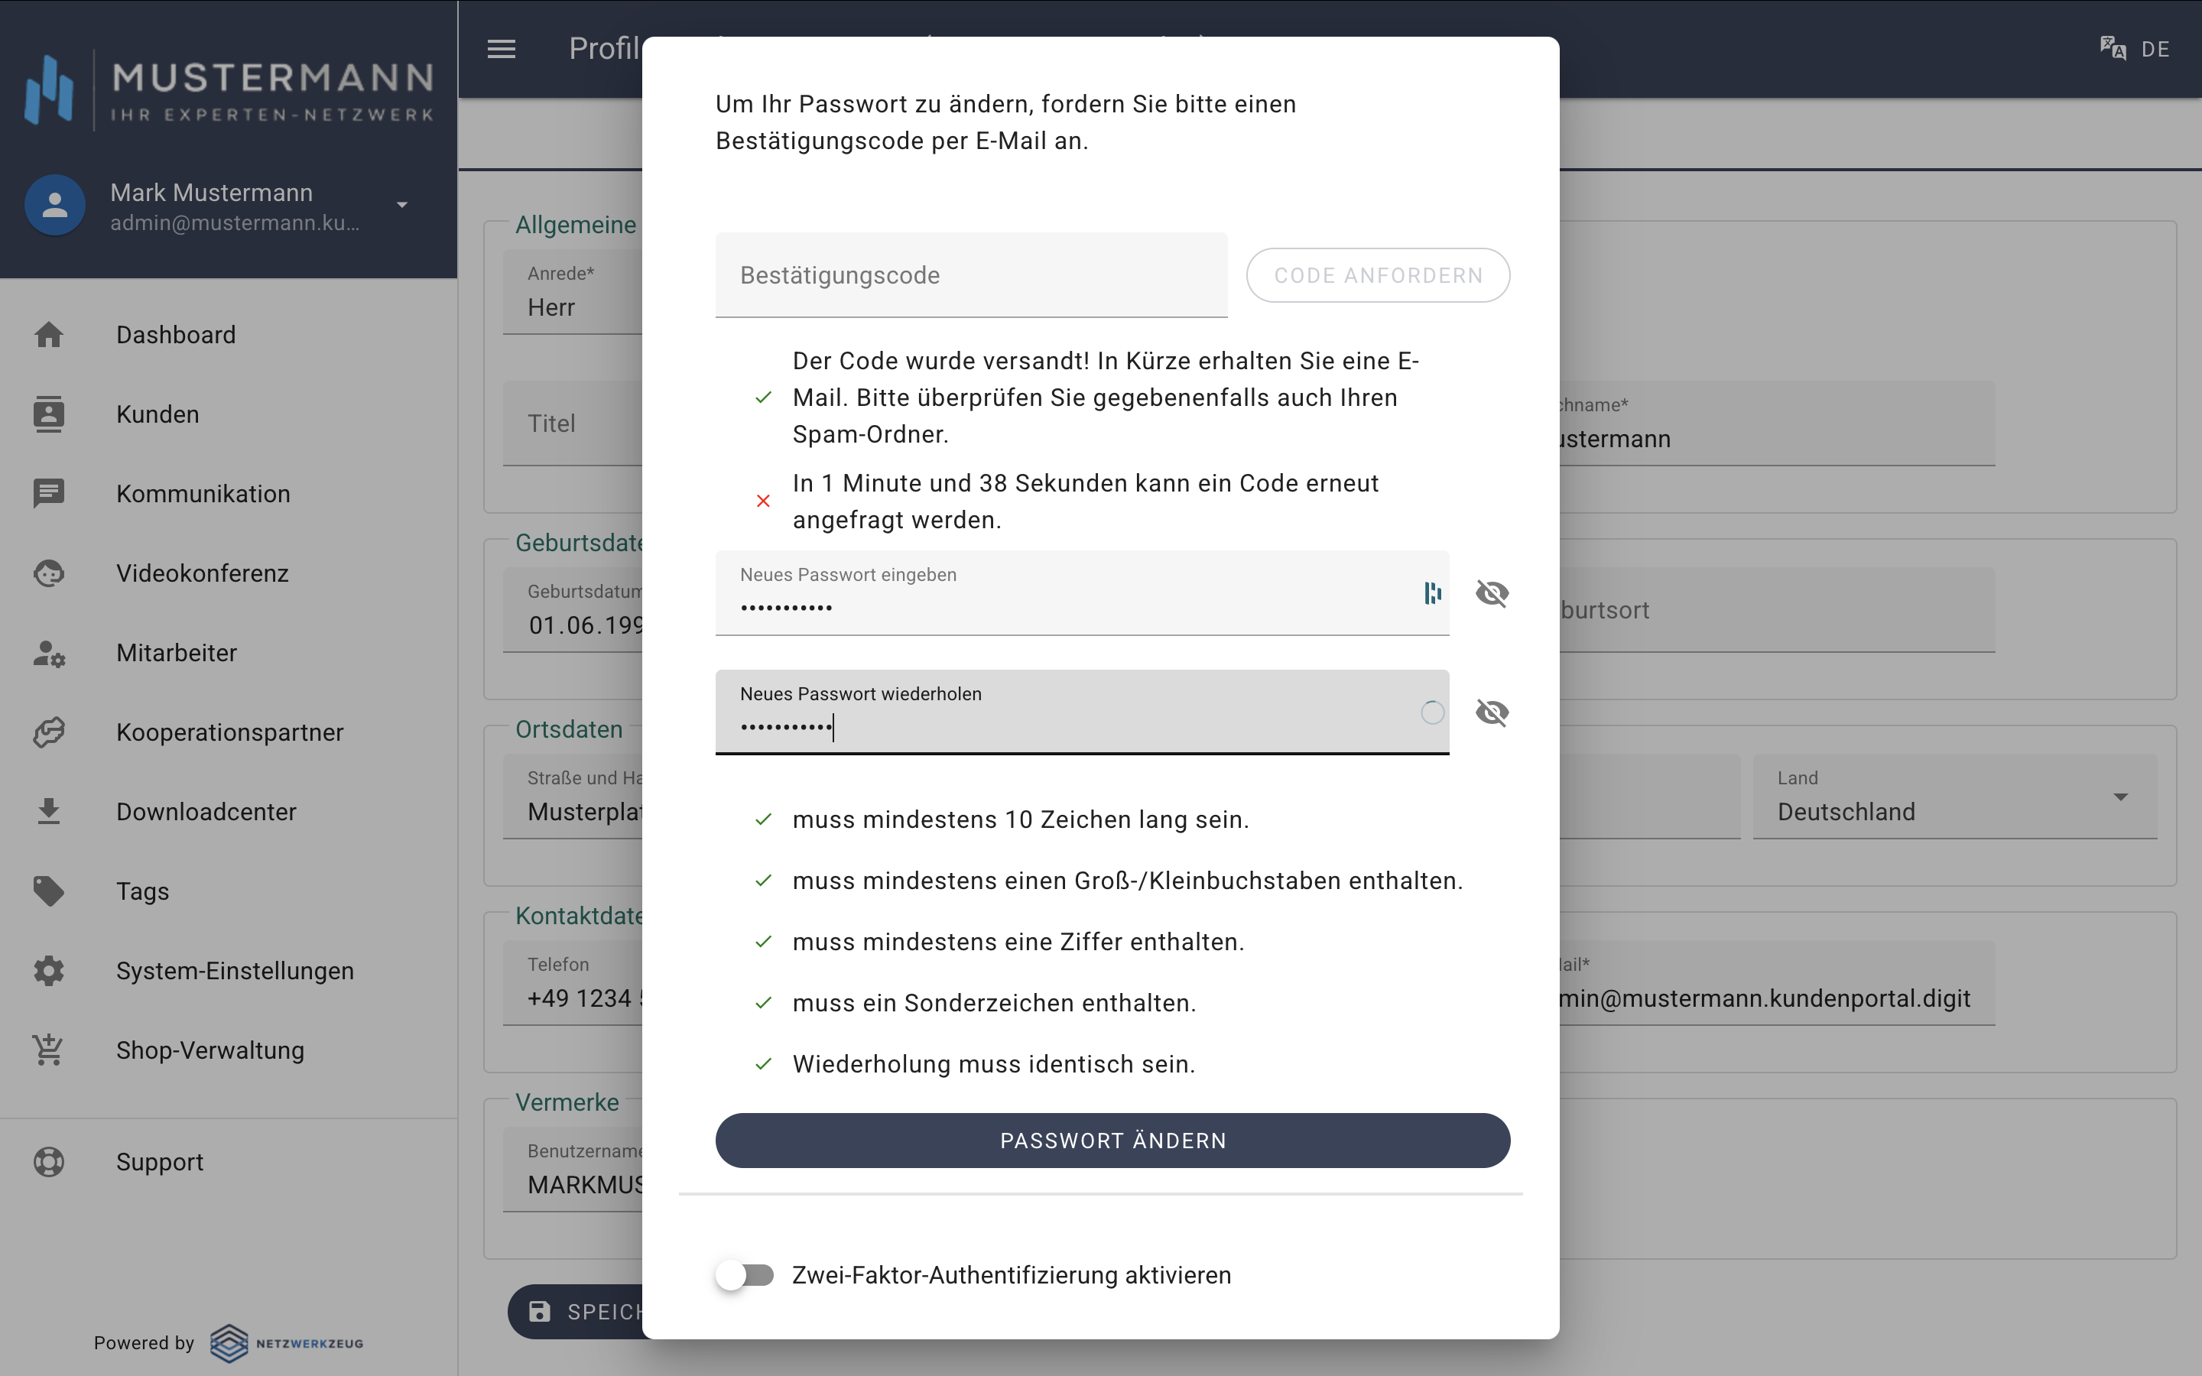Click the Code anfordern button

pyautogui.click(x=1378, y=275)
